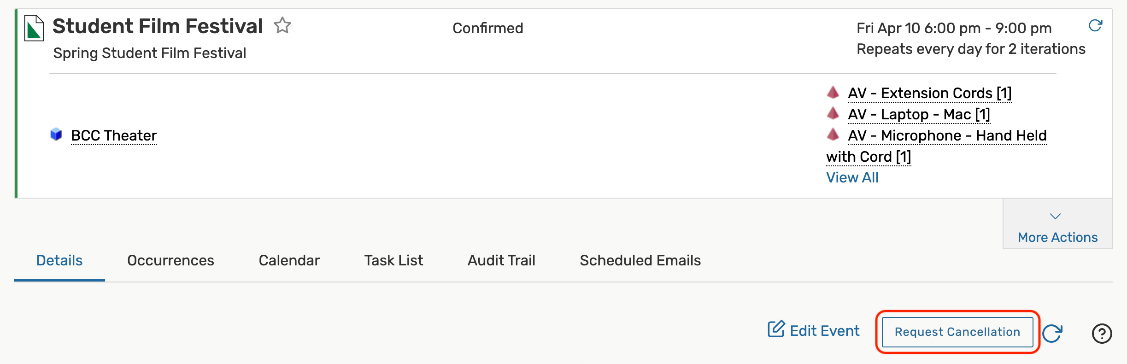Select the Task List tab
1127x364 pixels.
(393, 260)
